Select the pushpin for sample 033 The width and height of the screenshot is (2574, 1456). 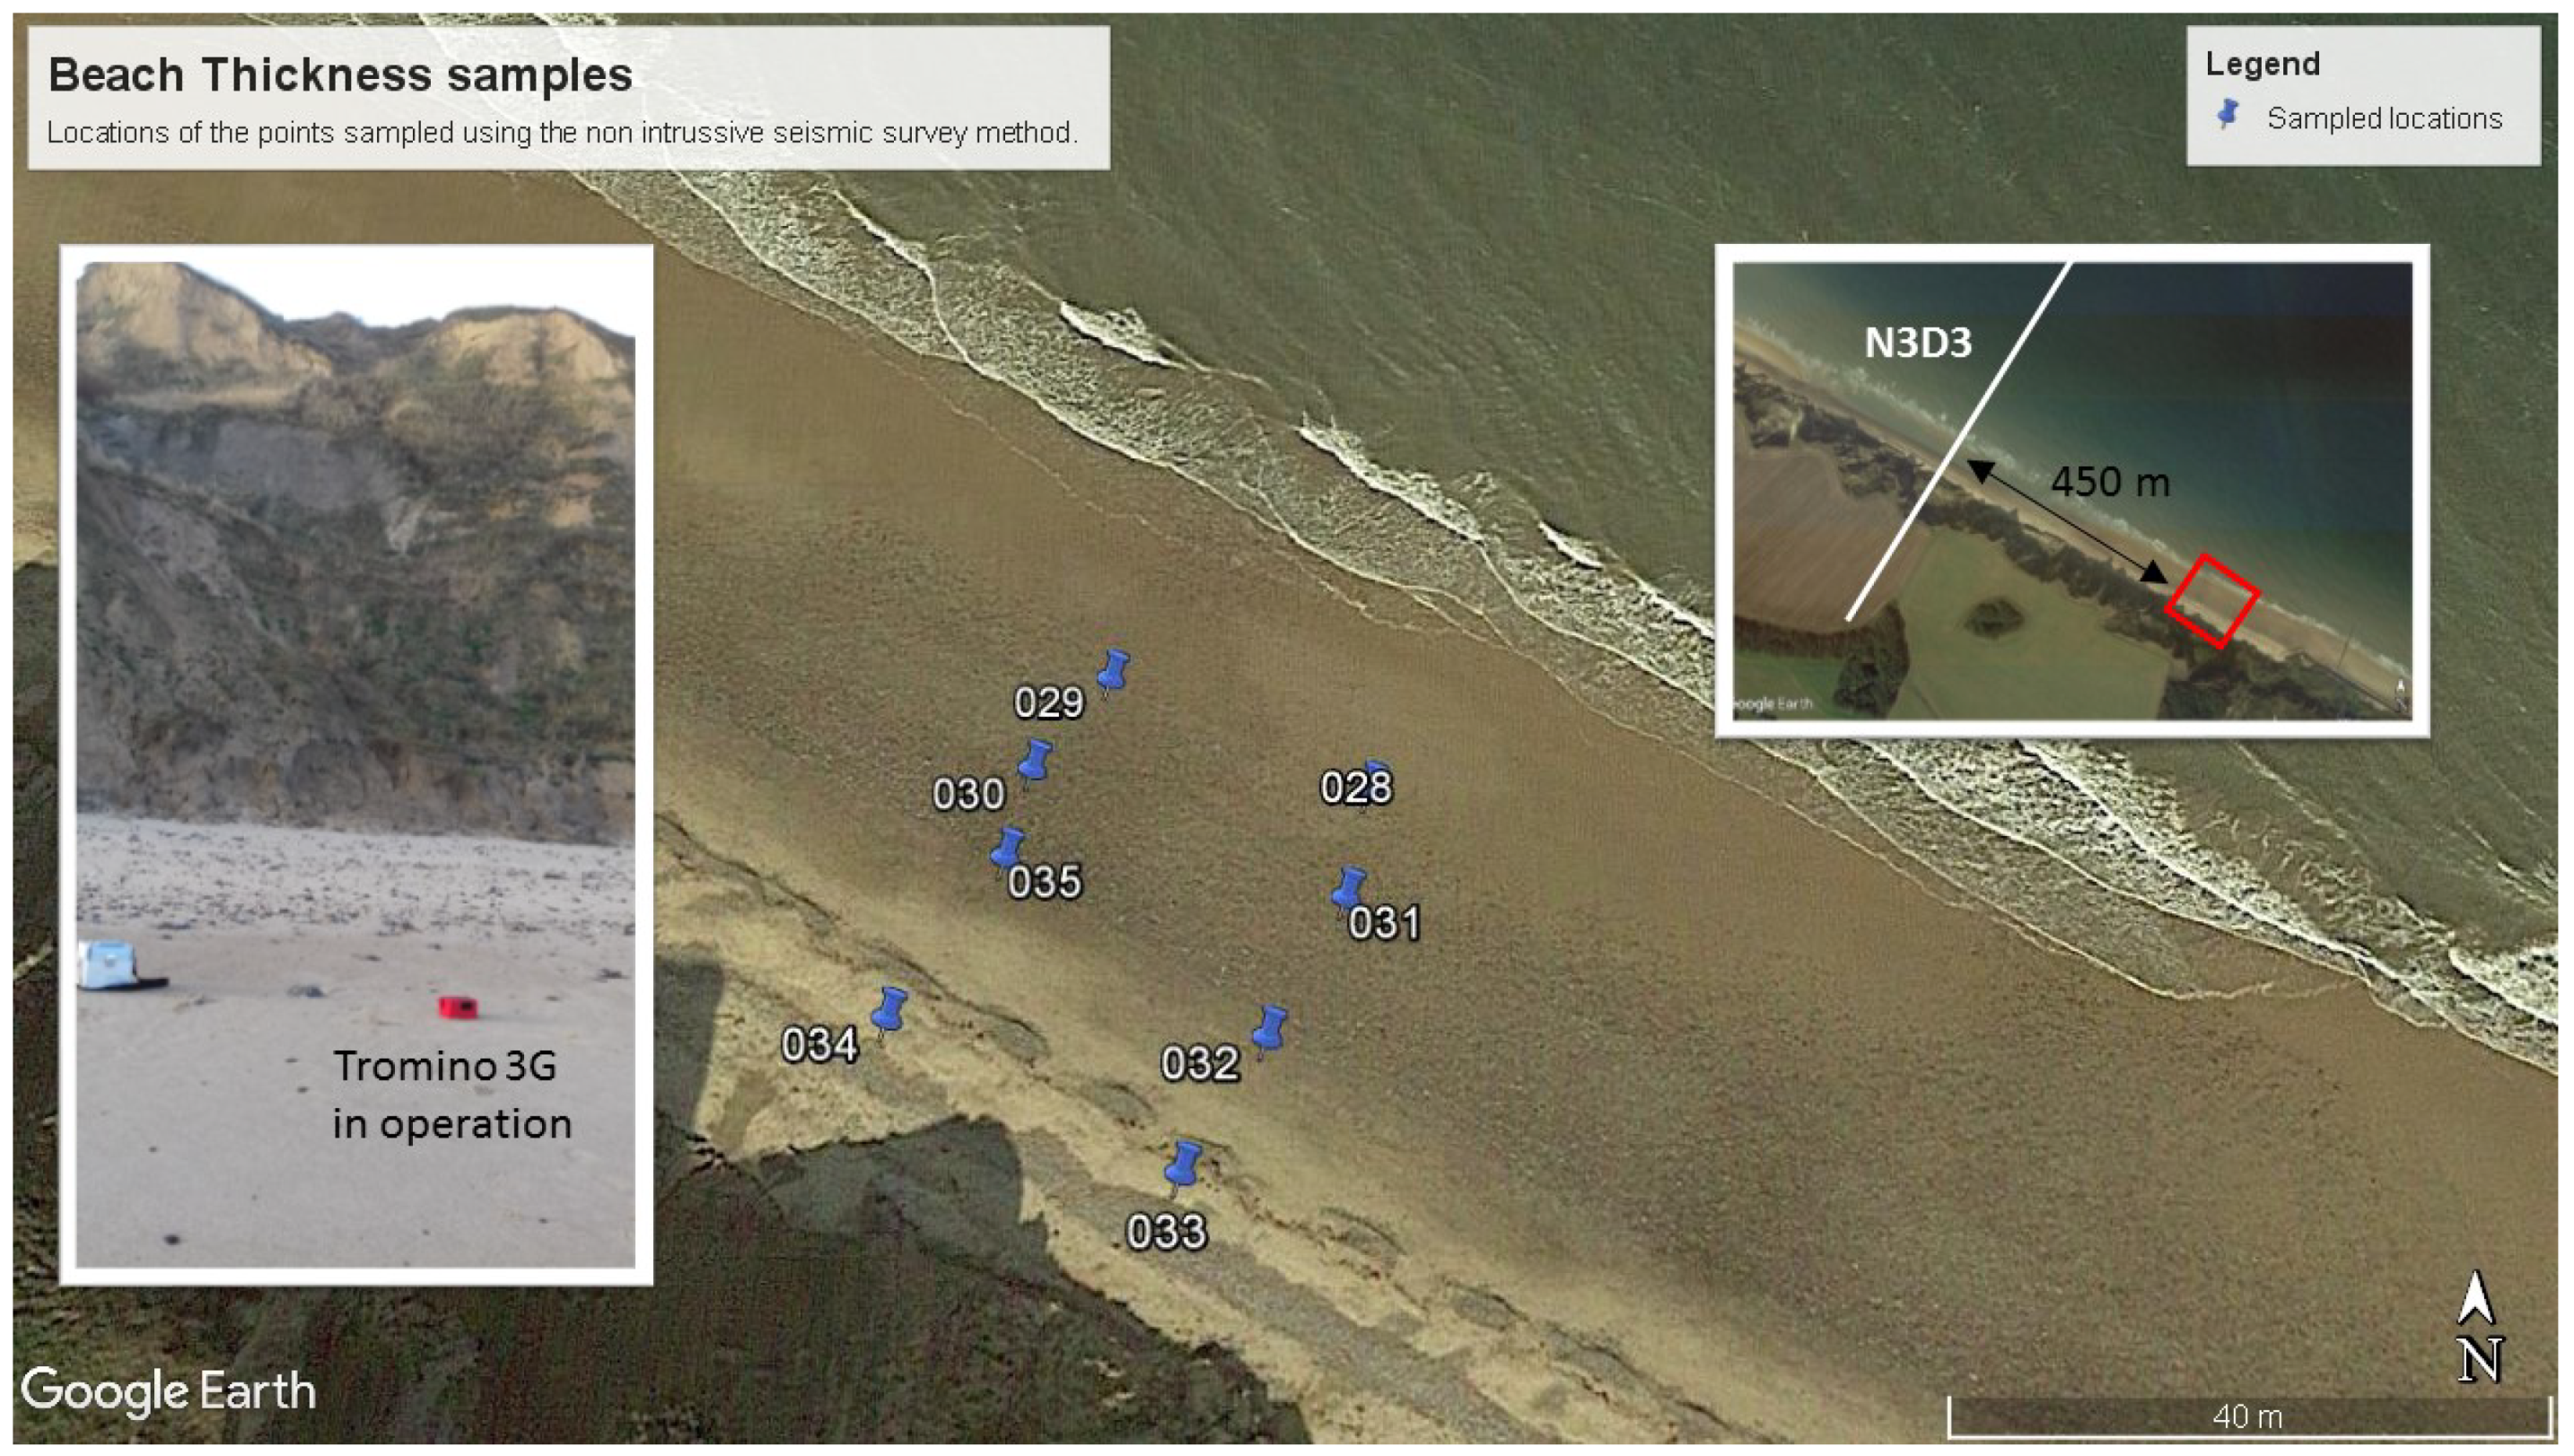pos(1183,1168)
